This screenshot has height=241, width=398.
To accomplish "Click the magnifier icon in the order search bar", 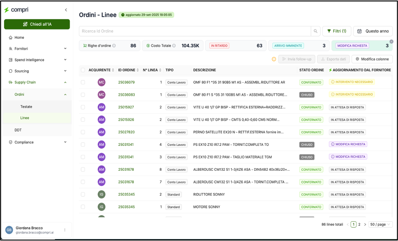I will (x=315, y=31).
